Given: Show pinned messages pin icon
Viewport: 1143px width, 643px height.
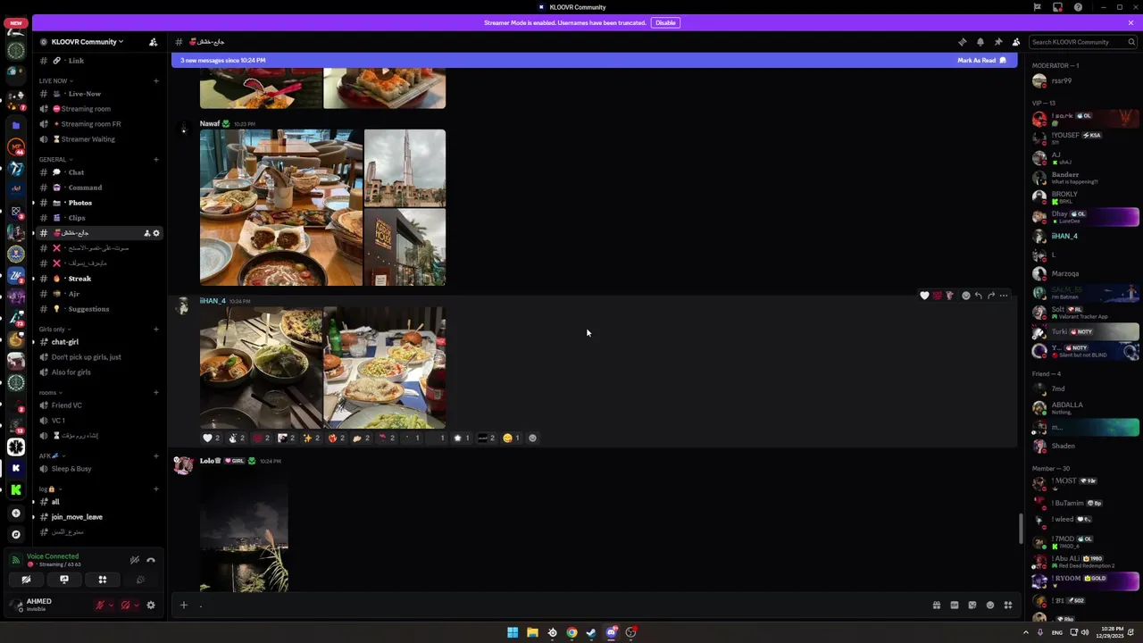Looking at the screenshot, I should (997, 42).
